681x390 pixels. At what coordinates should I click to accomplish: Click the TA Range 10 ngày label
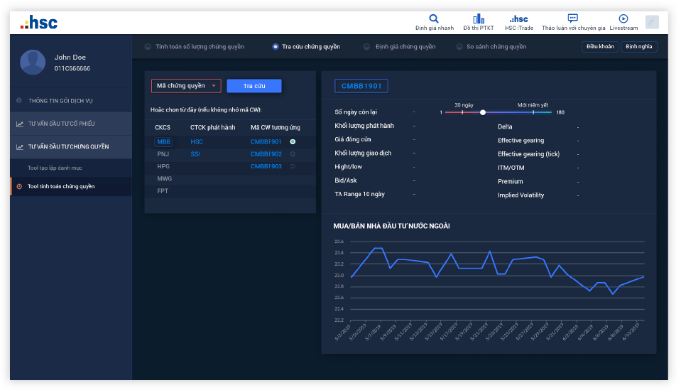pos(359,194)
